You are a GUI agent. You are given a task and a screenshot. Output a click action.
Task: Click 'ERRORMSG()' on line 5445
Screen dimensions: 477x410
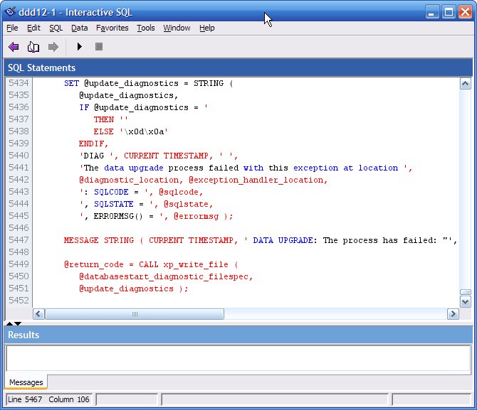click(118, 216)
